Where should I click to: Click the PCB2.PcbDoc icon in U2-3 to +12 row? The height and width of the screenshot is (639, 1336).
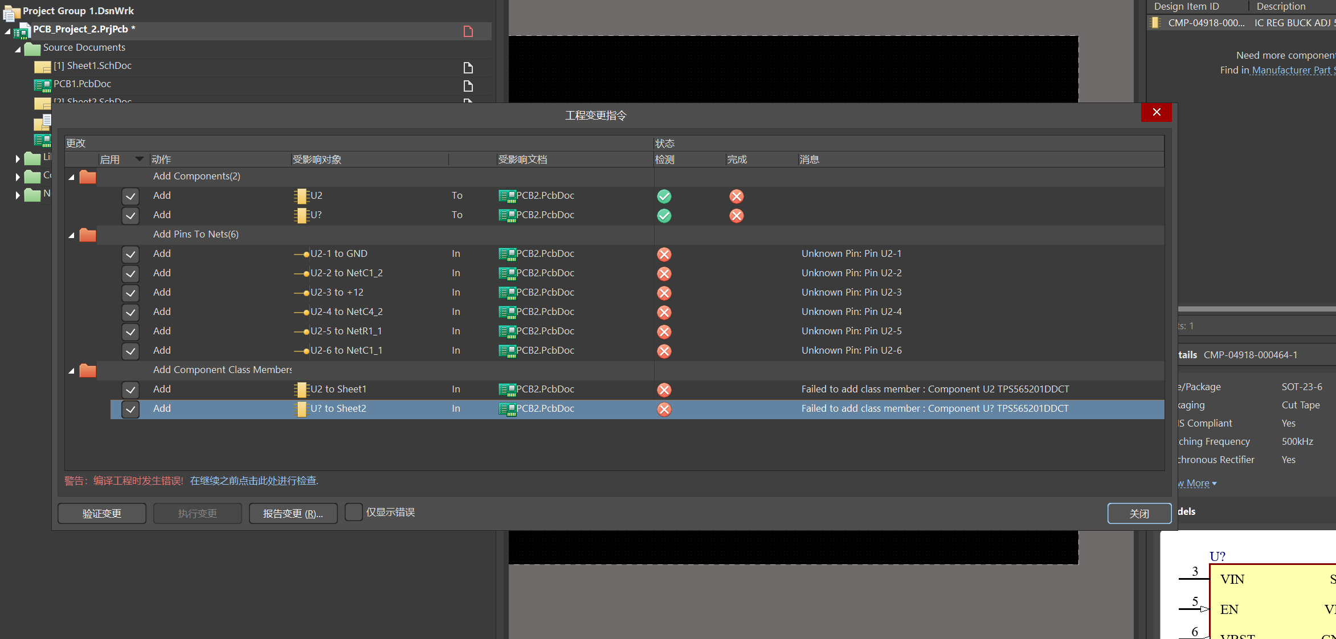pos(506,293)
